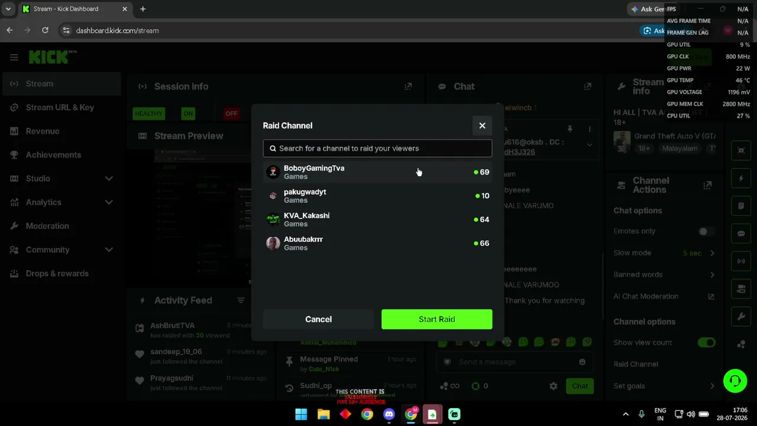Viewport: 757px width, 426px height.
Task: Open the Activity Feed filter icon
Action: point(241,301)
